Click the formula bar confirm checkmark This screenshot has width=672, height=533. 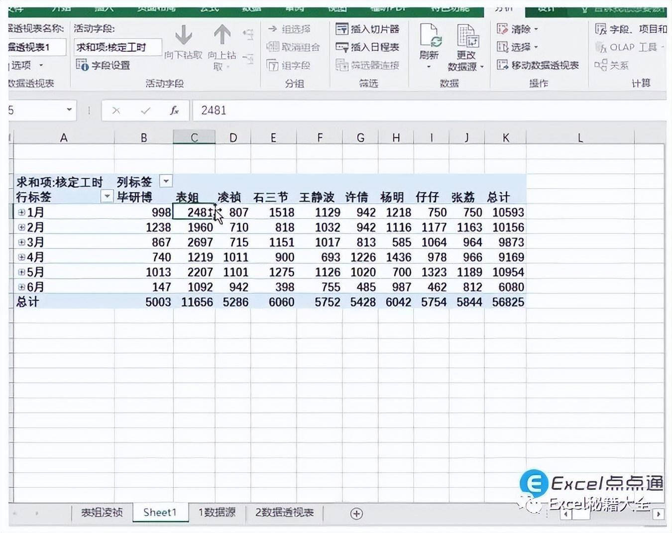[145, 110]
